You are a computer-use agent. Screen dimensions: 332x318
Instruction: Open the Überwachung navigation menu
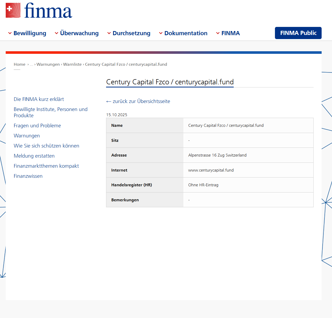pos(79,33)
